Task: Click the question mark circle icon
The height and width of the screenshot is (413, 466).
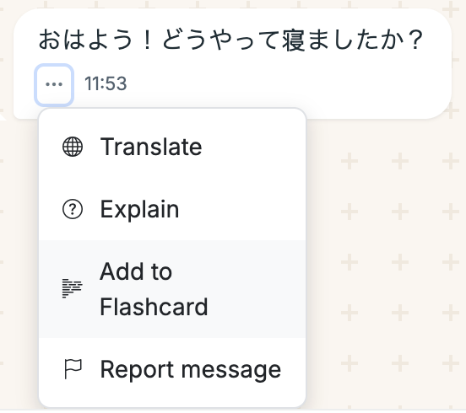Action: (73, 209)
